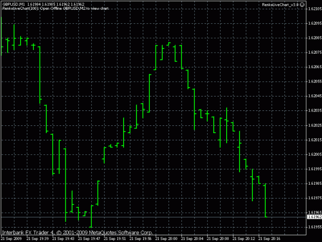Click time axis label '21 Sep 19:56'

pyautogui.click(x=141, y=239)
